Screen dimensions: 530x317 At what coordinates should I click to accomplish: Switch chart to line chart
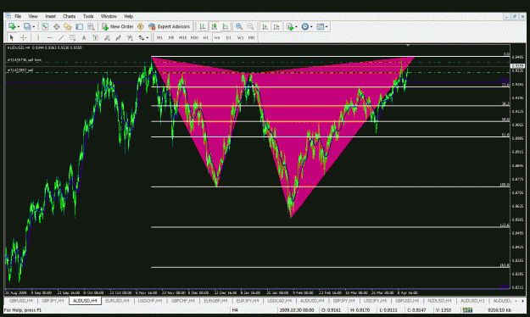226,26
